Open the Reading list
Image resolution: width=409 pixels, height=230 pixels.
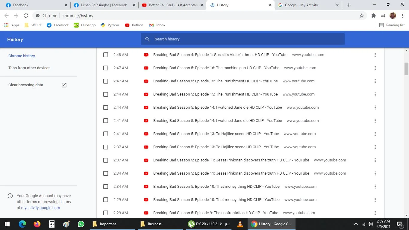tap(392, 25)
